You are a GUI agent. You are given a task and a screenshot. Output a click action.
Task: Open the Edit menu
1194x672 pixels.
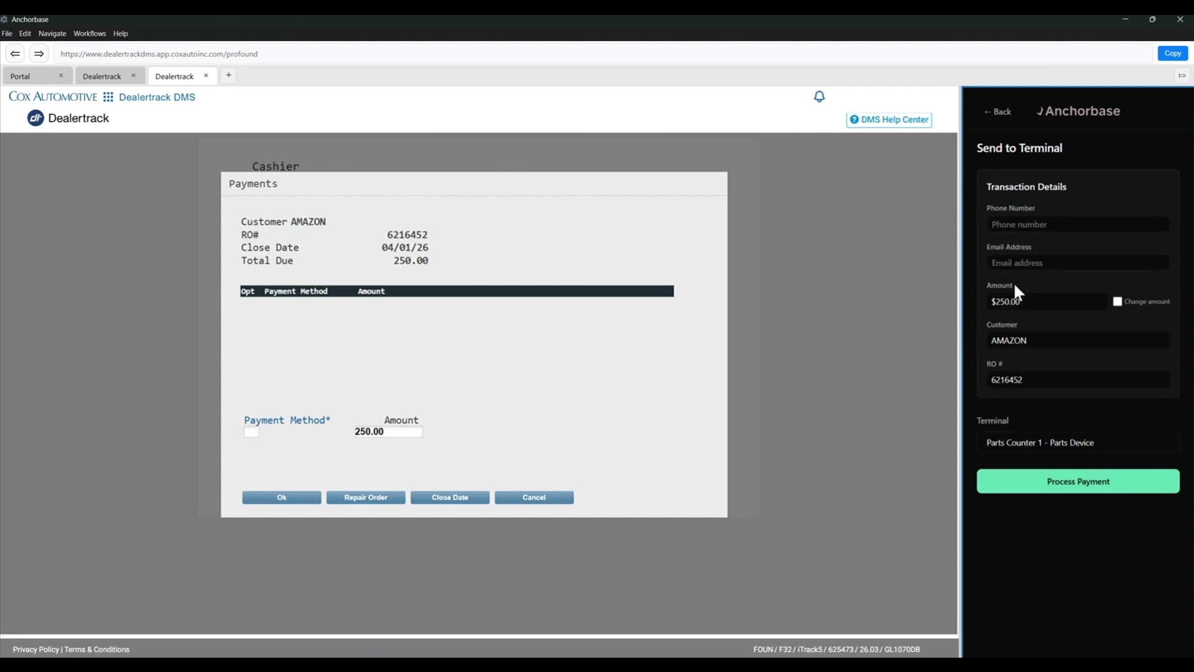pos(25,34)
